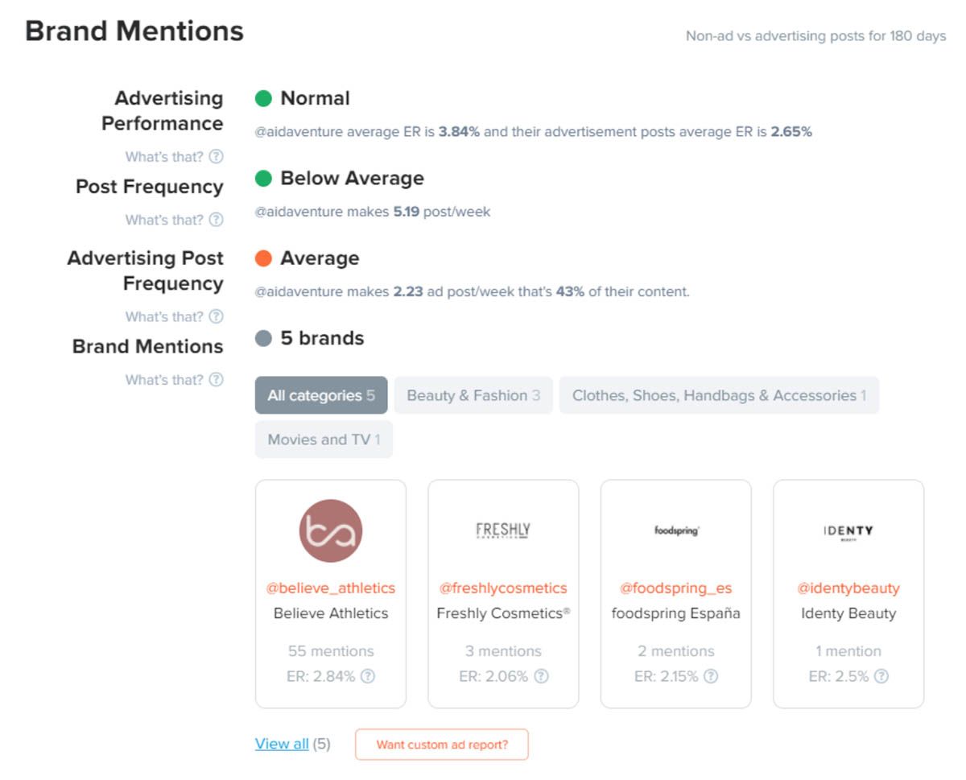Click the Freshly Cosmetics brand logo
The width and height of the screenshot is (966, 780).
[503, 531]
